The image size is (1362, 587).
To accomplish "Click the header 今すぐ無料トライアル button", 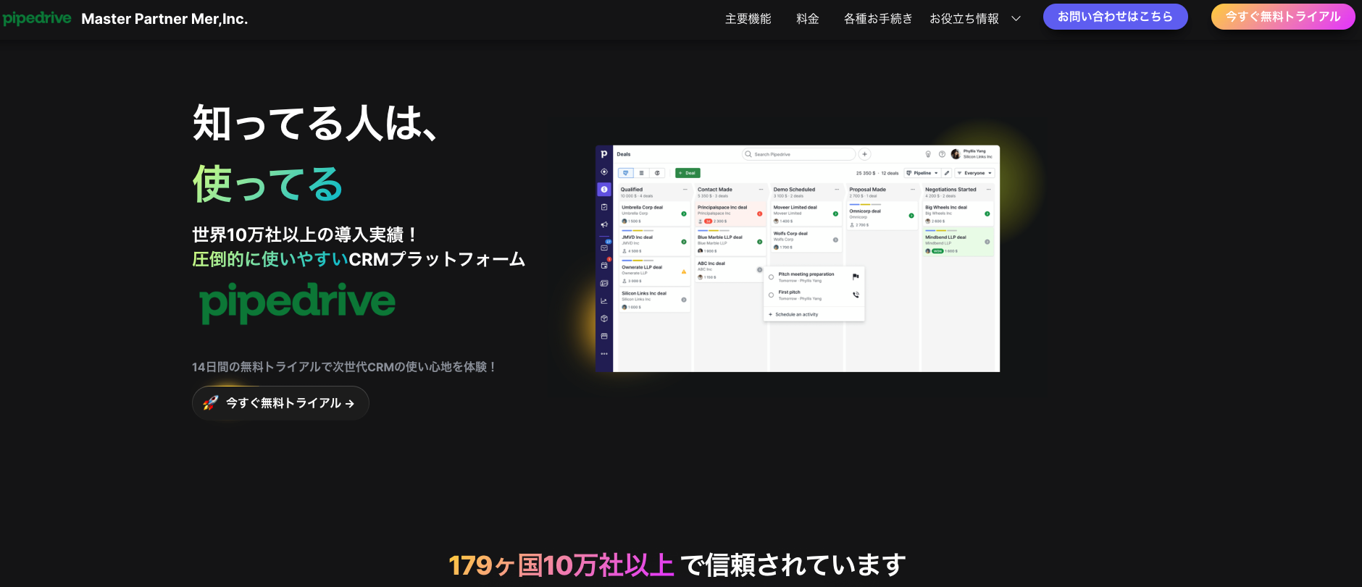I will click(x=1283, y=17).
